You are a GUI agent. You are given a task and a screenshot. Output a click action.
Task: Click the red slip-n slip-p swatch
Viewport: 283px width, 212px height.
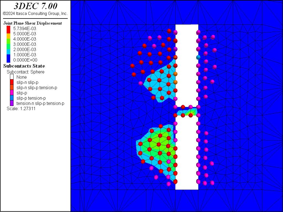pyautogui.click(x=12, y=82)
